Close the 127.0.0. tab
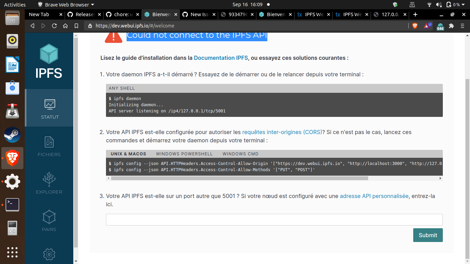The height and width of the screenshot is (264, 470). [405, 14]
